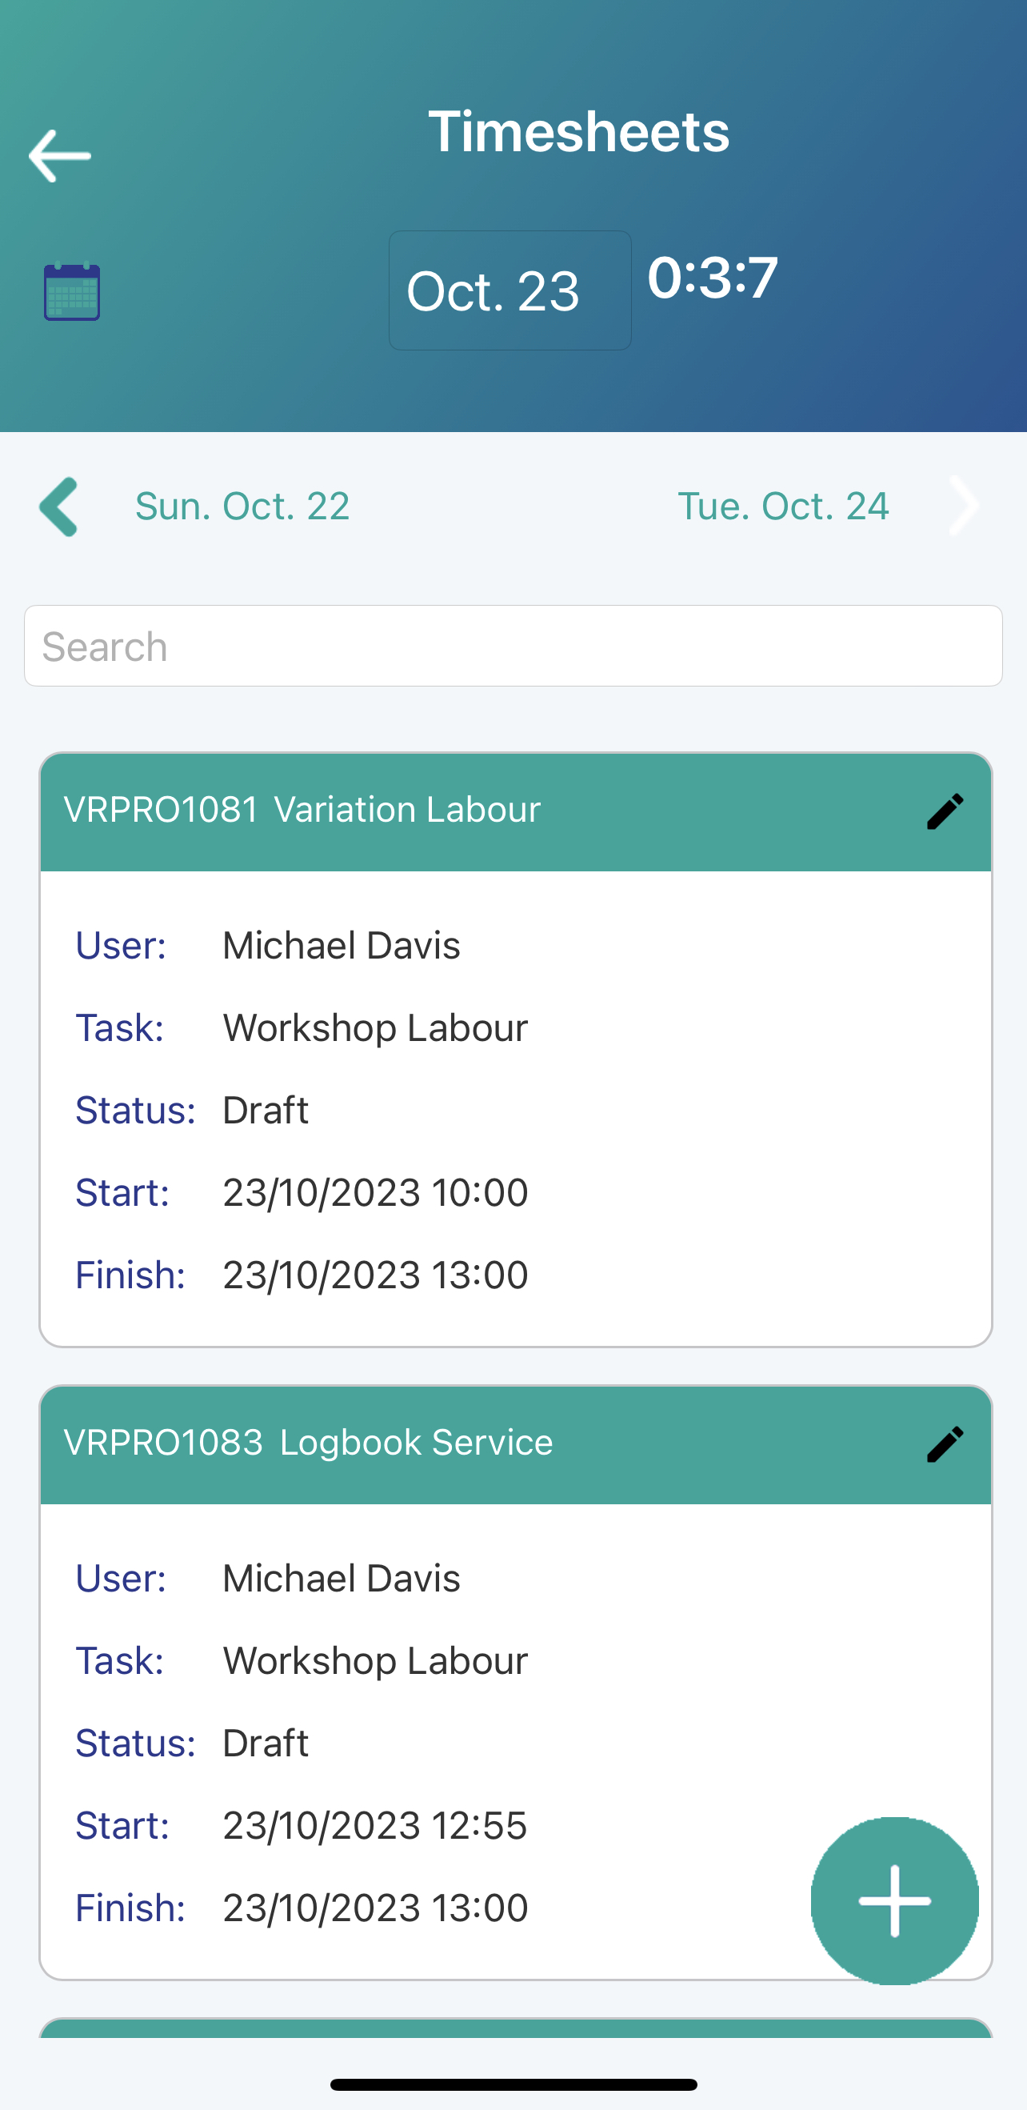Open the Oct. 23 date selector
The width and height of the screenshot is (1027, 2110).
(x=510, y=290)
